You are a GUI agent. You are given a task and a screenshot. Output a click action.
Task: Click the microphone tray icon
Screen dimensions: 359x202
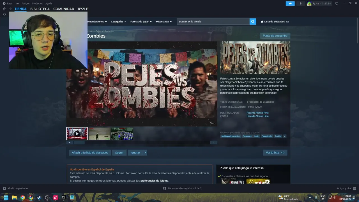click(x=316, y=198)
